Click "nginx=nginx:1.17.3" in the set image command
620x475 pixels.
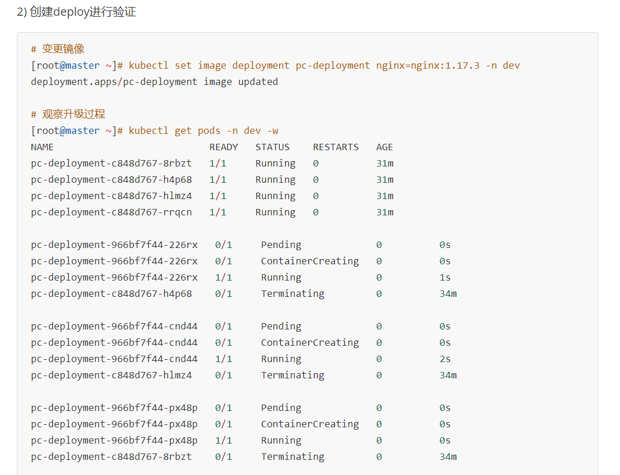click(x=427, y=65)
